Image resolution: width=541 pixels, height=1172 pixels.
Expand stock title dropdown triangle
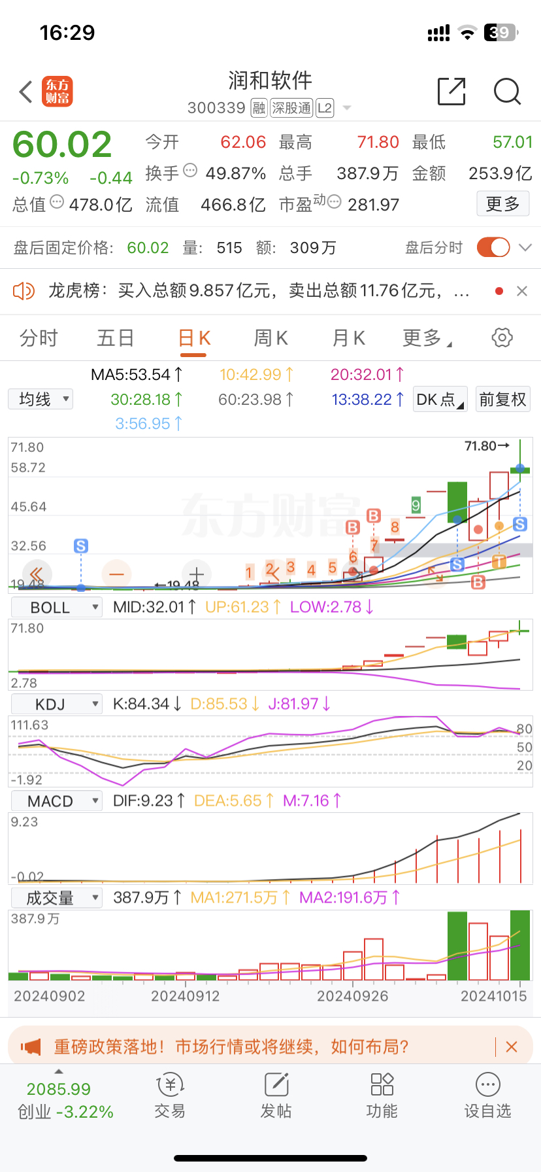coord(346,109)
